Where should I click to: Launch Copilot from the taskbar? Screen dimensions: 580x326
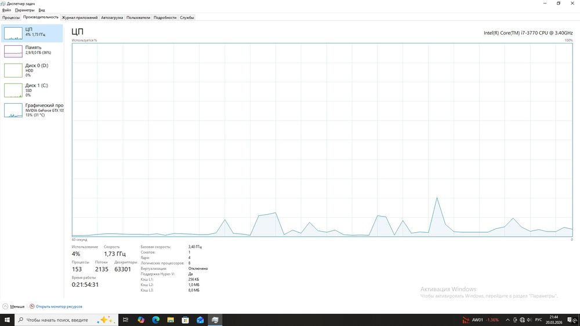click(141, 320)
